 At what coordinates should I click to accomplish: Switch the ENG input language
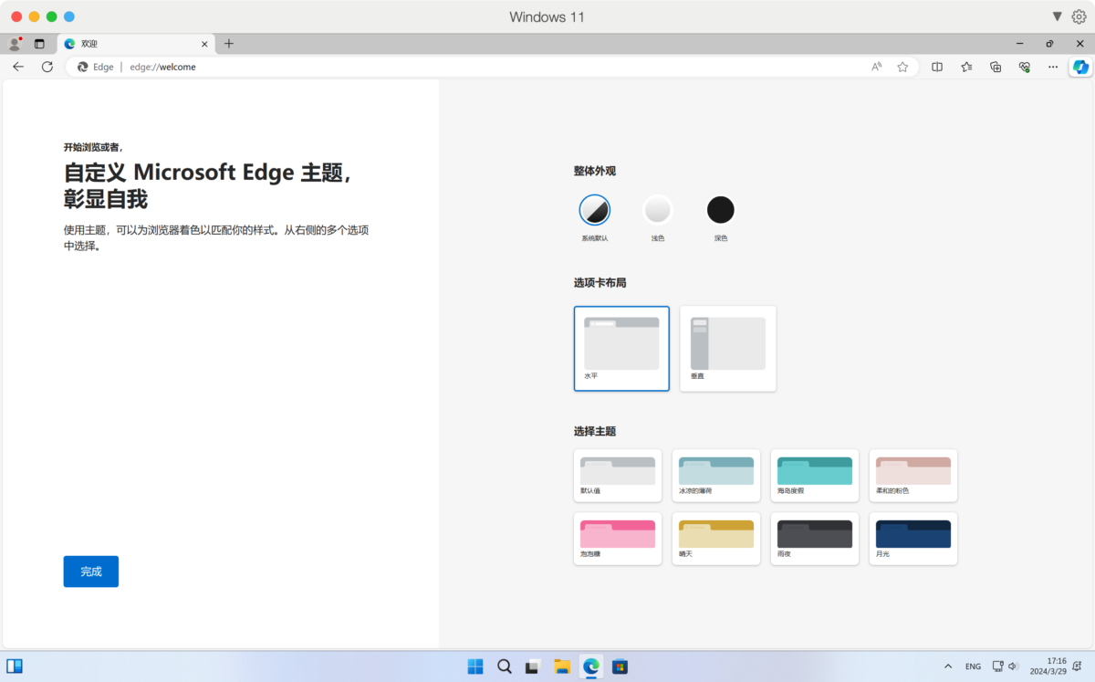pyautogui.click(x=974, y=666)
